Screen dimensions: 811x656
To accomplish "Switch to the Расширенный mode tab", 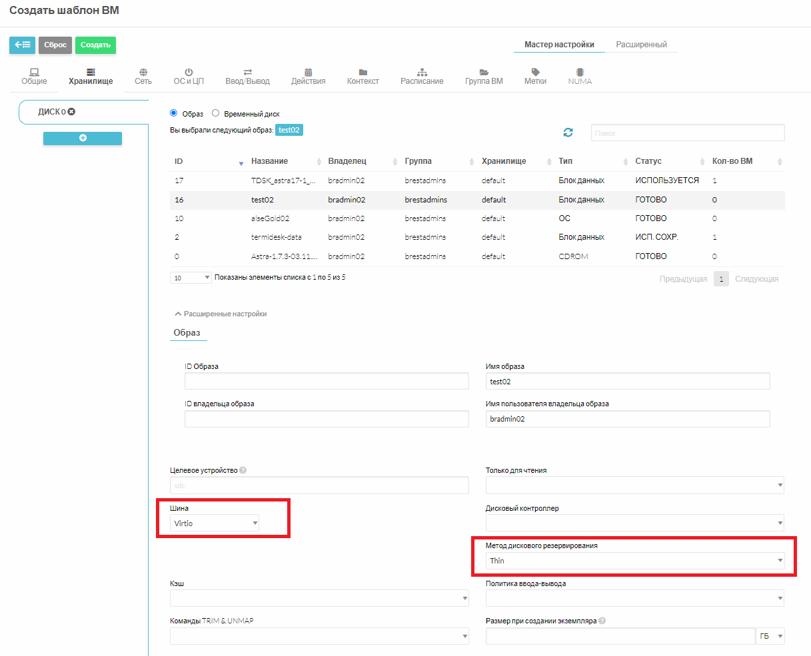I will coord(641,45).
